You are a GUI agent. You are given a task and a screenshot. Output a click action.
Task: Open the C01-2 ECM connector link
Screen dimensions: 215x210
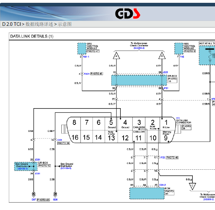(162, 185)
